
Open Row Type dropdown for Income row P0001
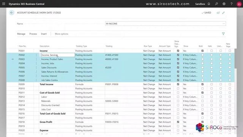pyautogui.click(x=150, y=51)
